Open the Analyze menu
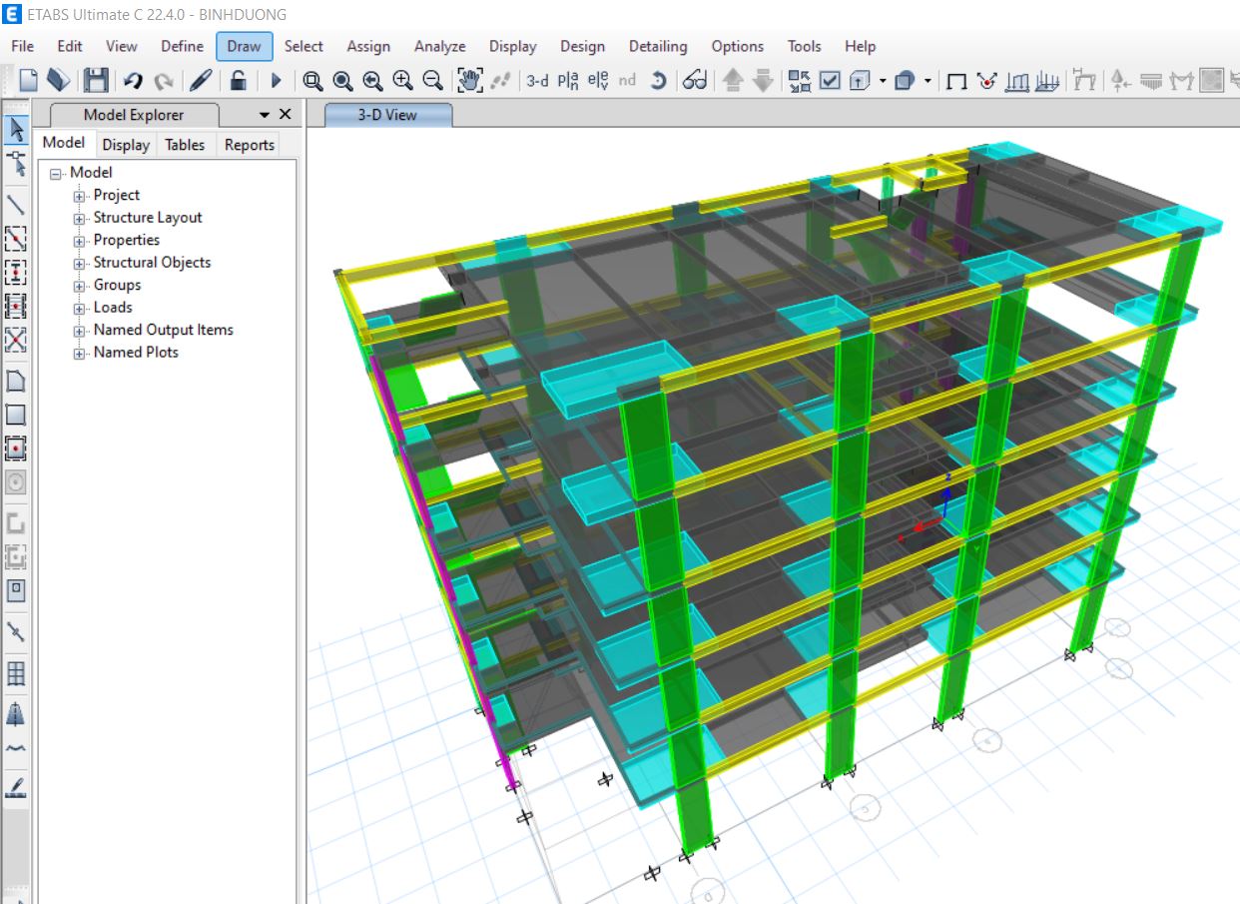 click(440, 46)
